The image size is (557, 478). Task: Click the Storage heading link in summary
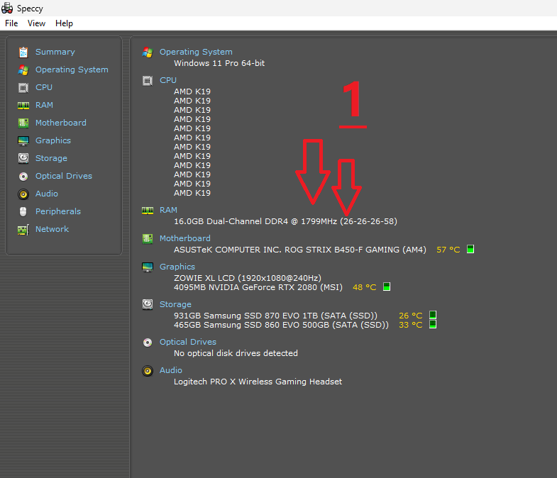point(175,305)
